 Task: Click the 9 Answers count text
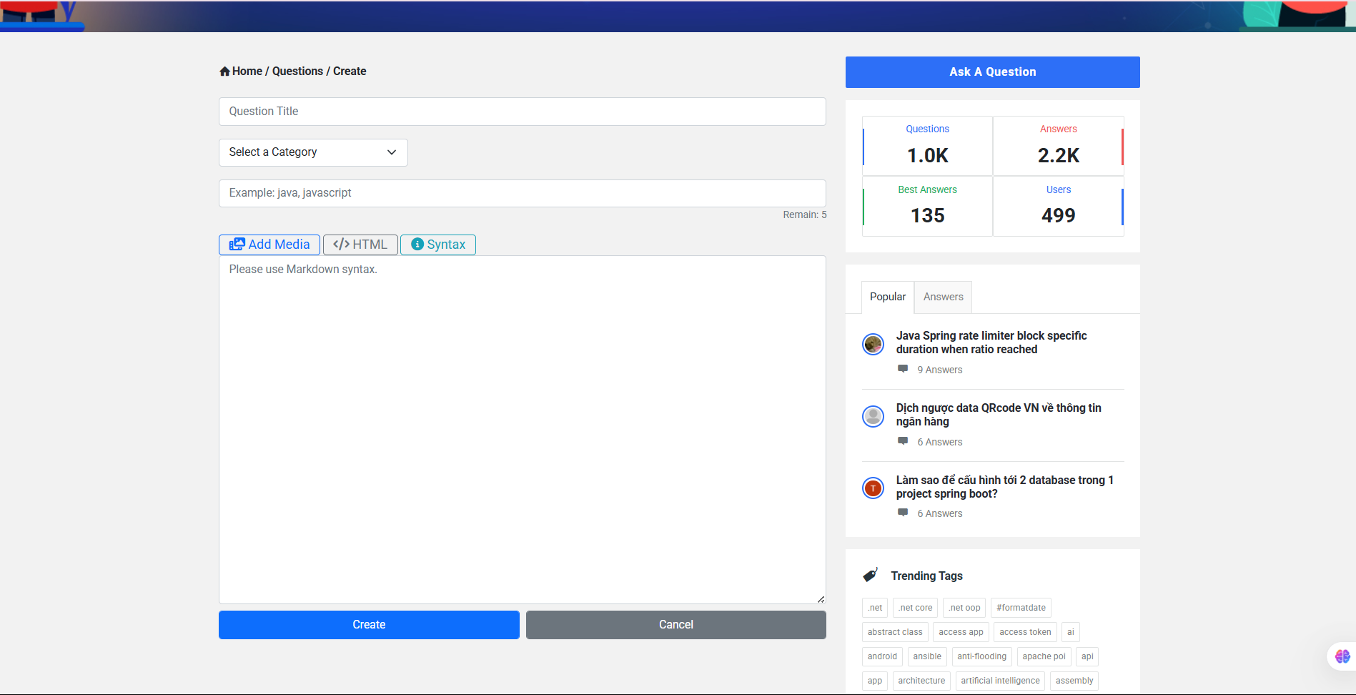coord(940,370)
